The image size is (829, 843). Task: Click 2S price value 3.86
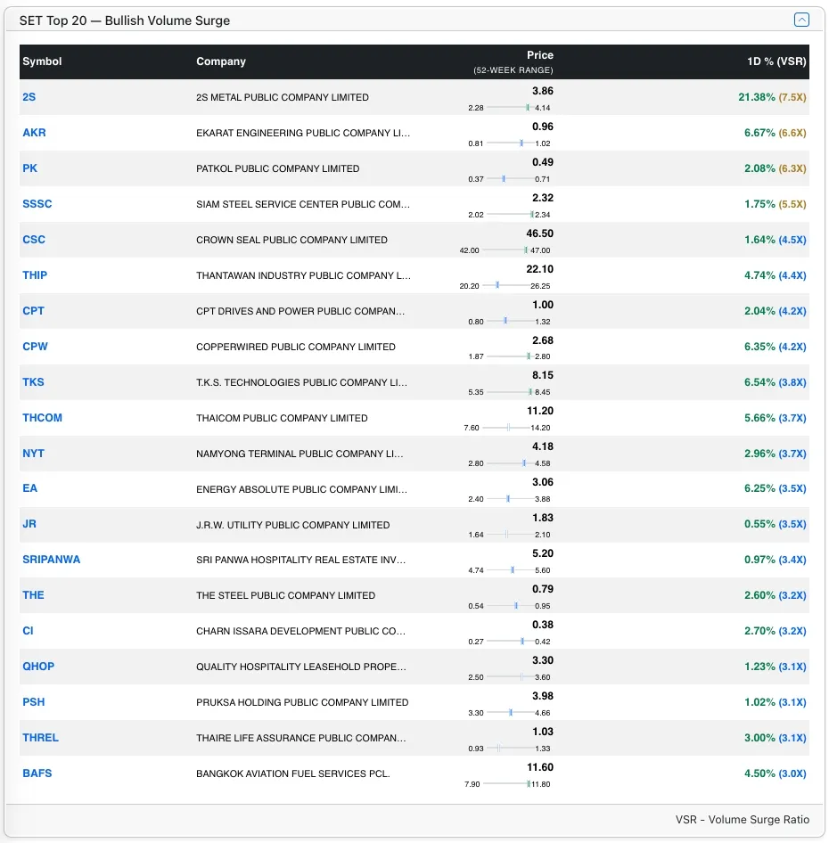tap(543, 91)
